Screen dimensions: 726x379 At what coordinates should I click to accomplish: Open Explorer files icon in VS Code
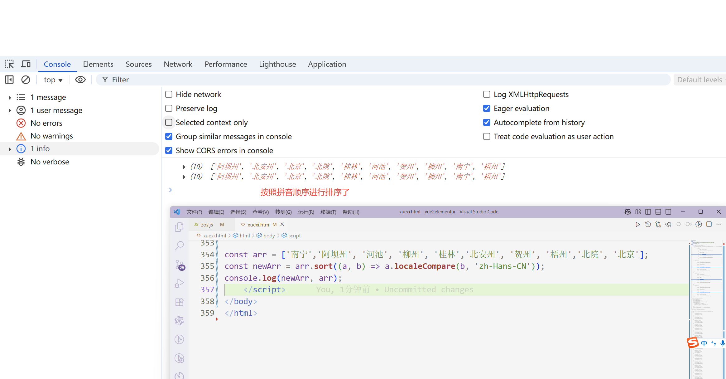[179, 227]
